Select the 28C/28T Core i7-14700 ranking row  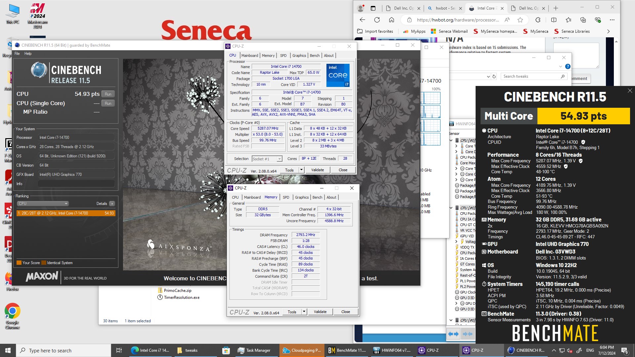[66, 213]
